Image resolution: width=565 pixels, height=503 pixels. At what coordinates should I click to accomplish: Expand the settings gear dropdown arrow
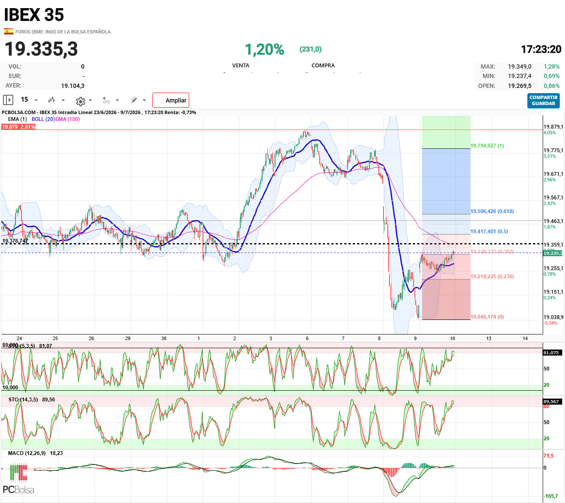click(x=90, y=100)
